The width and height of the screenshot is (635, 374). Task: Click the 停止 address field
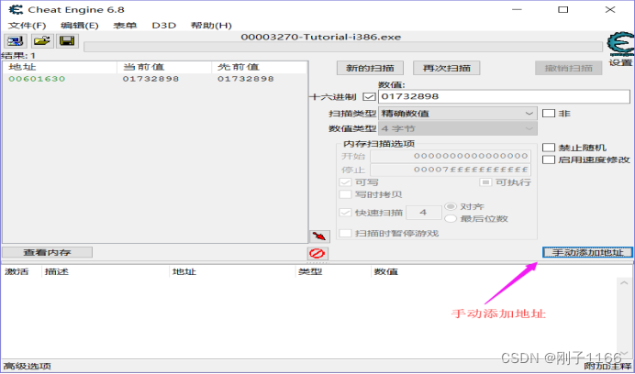451,170
